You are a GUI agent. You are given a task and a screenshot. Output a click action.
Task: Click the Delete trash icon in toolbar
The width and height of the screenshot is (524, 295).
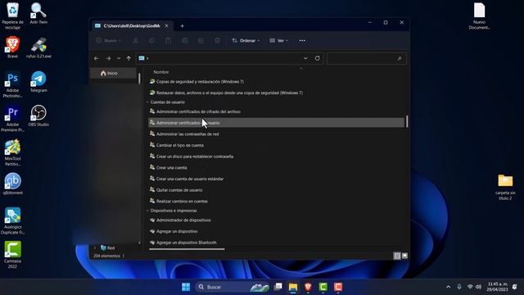coord(217,40)
